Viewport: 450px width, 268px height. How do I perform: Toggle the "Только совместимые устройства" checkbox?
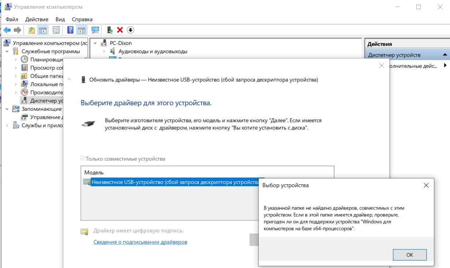point(83,159)
